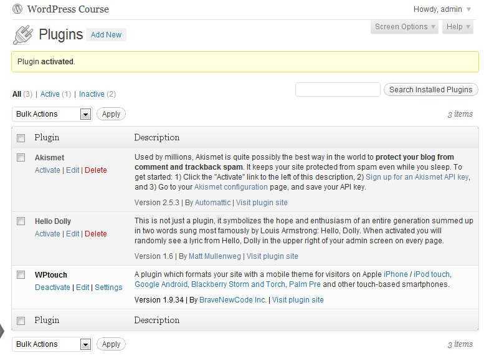Image resolution: width=484 pixels, height=358 pixels.
Task: Click the WordPress logo icon
Action: pos(17,9)
